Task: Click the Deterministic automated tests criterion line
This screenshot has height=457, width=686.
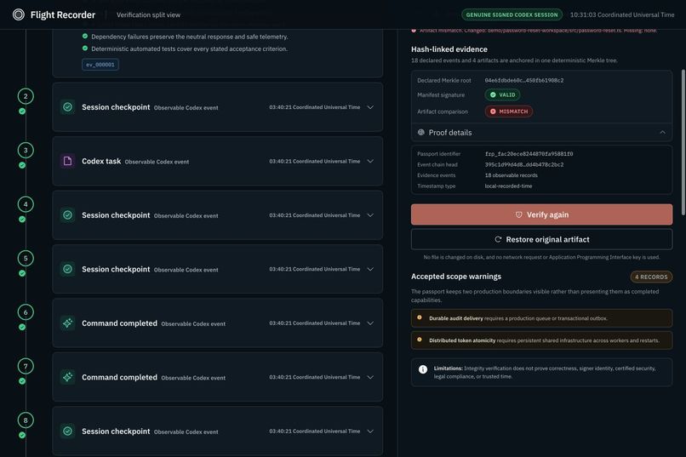Action: [190, 49]
